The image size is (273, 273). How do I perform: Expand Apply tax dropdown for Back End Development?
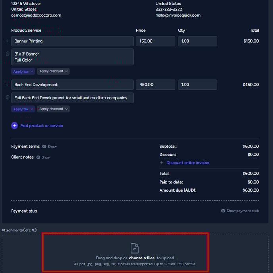[23, 109]
